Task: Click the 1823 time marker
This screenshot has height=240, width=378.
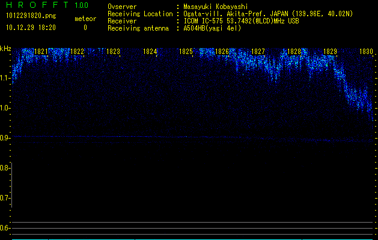Action: coord(113,52)
